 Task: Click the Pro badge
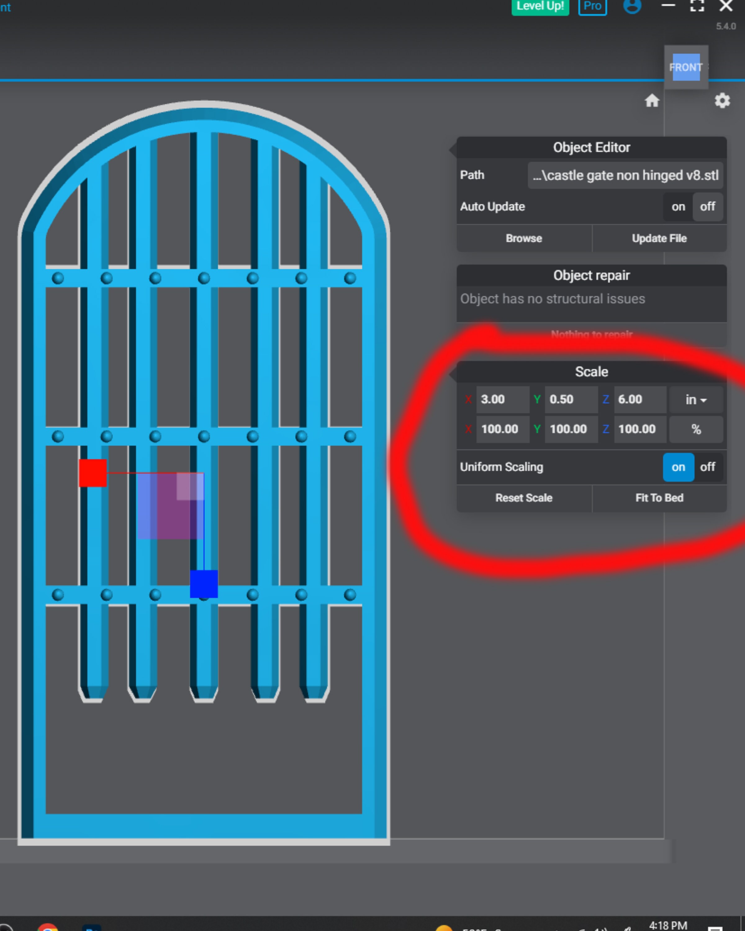click(592, 7)
